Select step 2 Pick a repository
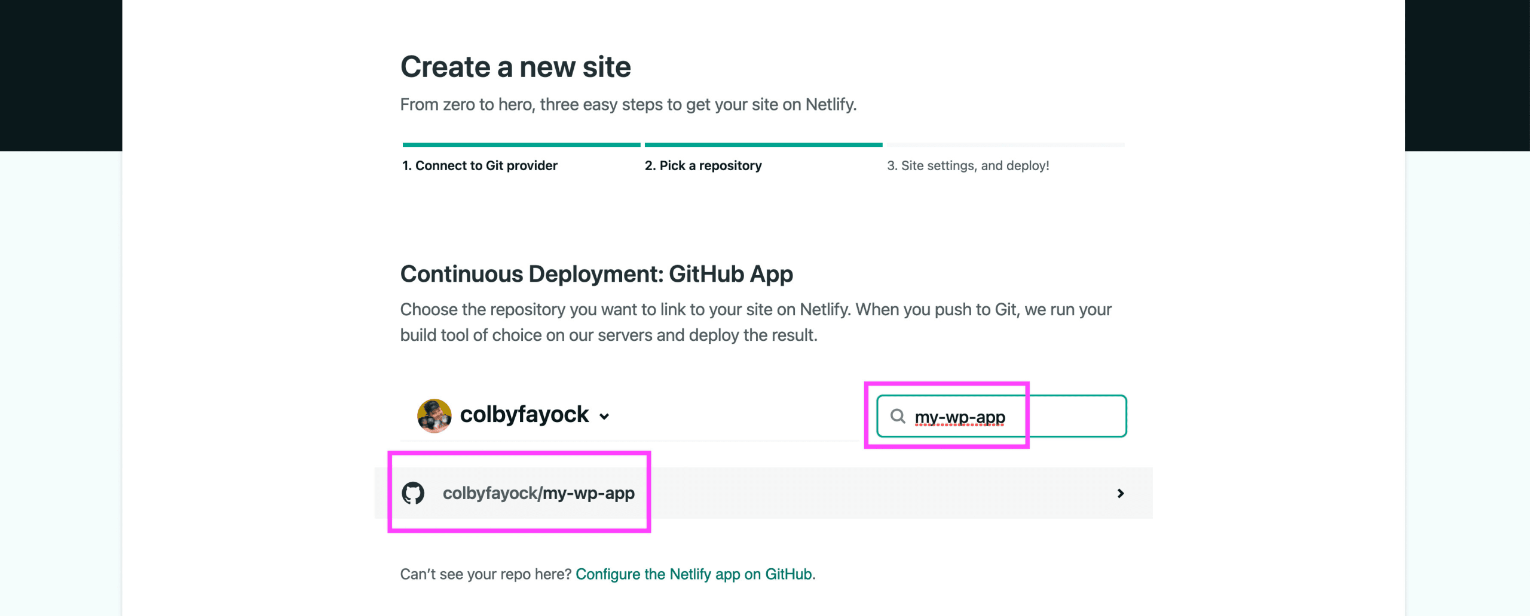Screen dimensions: 1530x616 [x=703, y=165]
